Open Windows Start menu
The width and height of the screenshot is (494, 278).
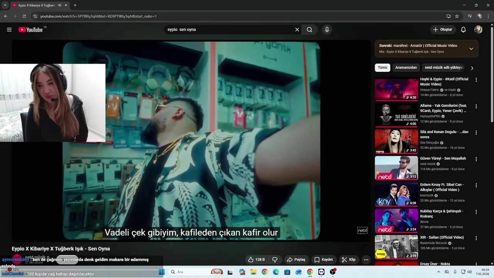coord(162,272)
